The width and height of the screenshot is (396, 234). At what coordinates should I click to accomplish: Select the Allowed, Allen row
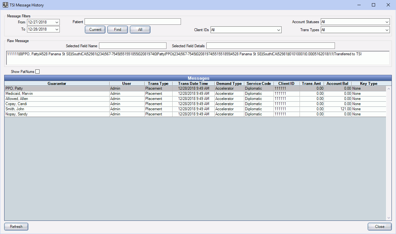pos(195,99)
